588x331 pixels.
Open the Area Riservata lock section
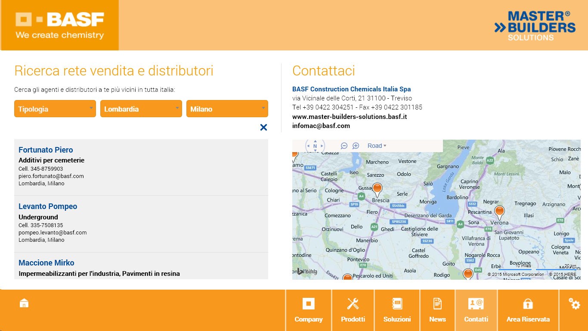coord(528,310)
